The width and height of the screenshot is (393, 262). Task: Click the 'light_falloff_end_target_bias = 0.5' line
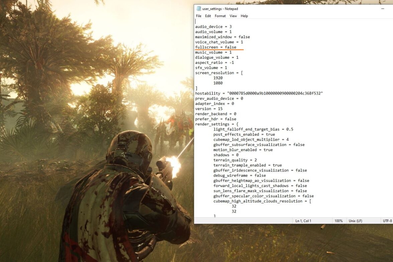click(253, 129)
